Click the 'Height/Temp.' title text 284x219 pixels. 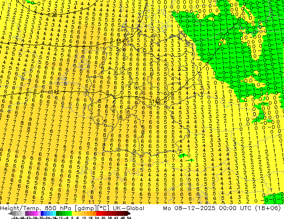pyautogui.click(x=20, y=208)
